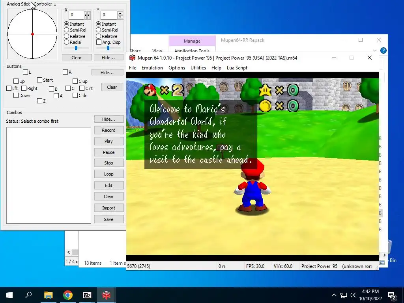Click the combo Loop button

coord(109,174)
